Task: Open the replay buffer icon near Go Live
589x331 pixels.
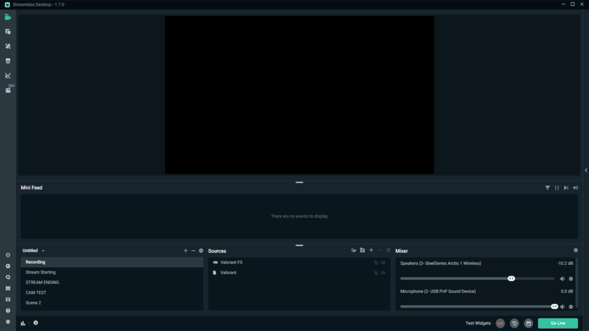Action: tap(514, 324)
